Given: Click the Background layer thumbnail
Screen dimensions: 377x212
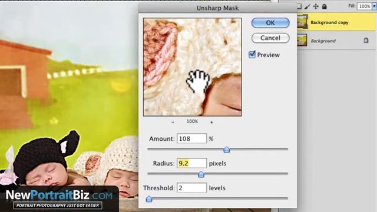Looking at the screenshot, I should click(302, 40).
